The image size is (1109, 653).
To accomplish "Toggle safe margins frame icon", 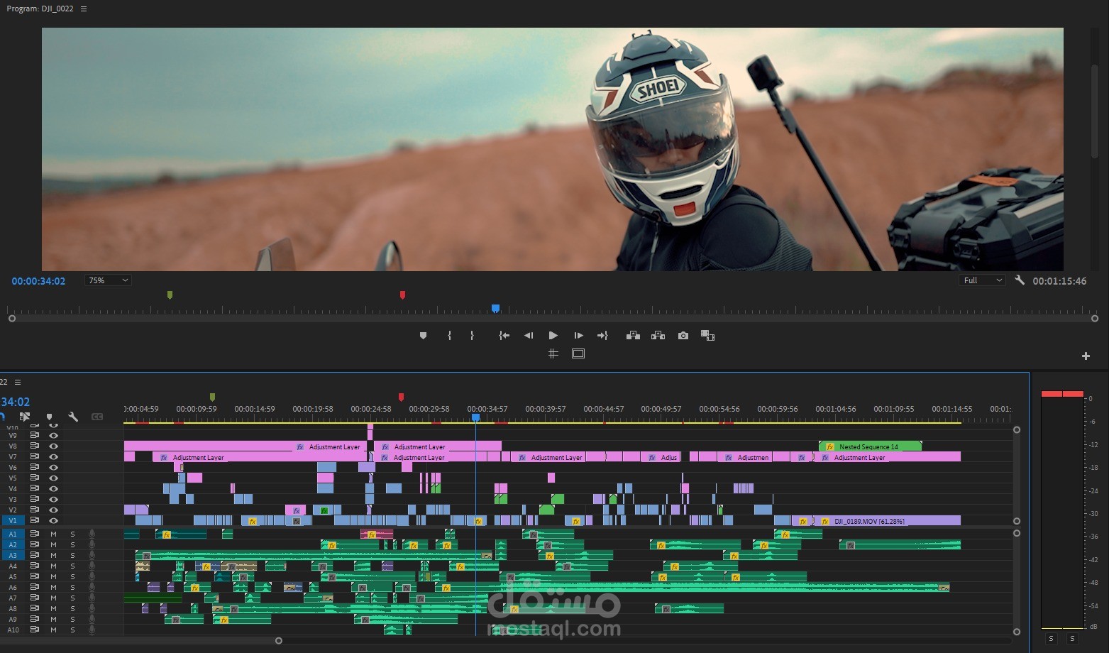I will click(x=578, y=353).
